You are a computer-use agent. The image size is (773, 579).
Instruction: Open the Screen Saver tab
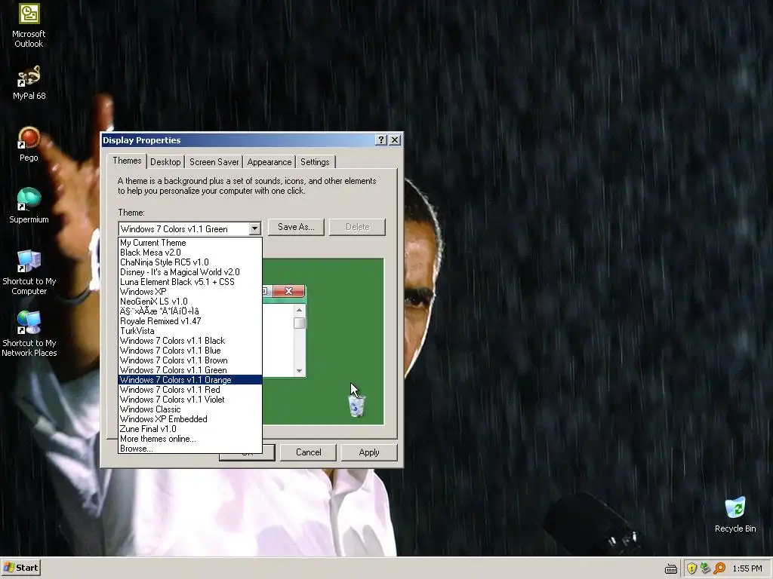[x=214, y=162]
